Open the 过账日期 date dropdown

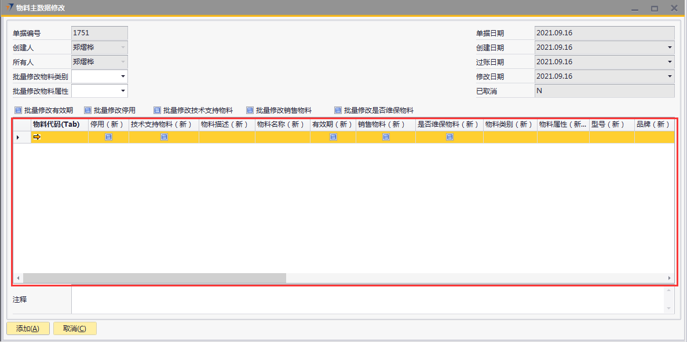tap(670, 62)
